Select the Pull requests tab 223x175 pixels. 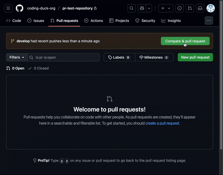tap(64, 21)
